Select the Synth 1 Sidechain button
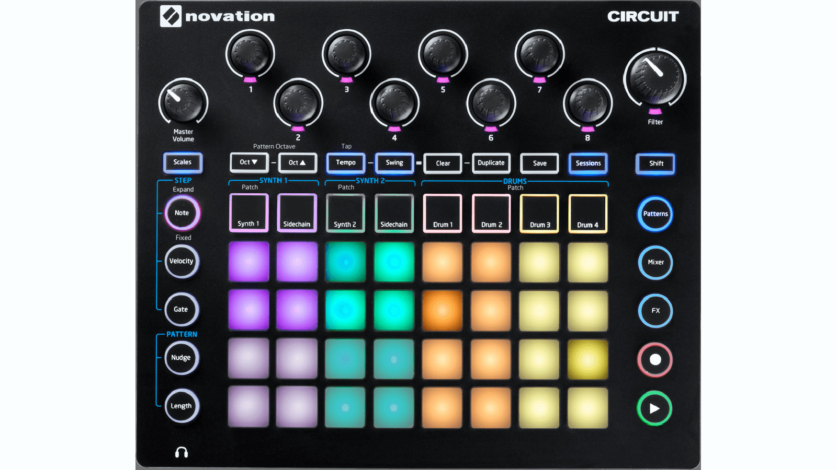The height and width of the screenshot is (470, 837). coord(297,213)
